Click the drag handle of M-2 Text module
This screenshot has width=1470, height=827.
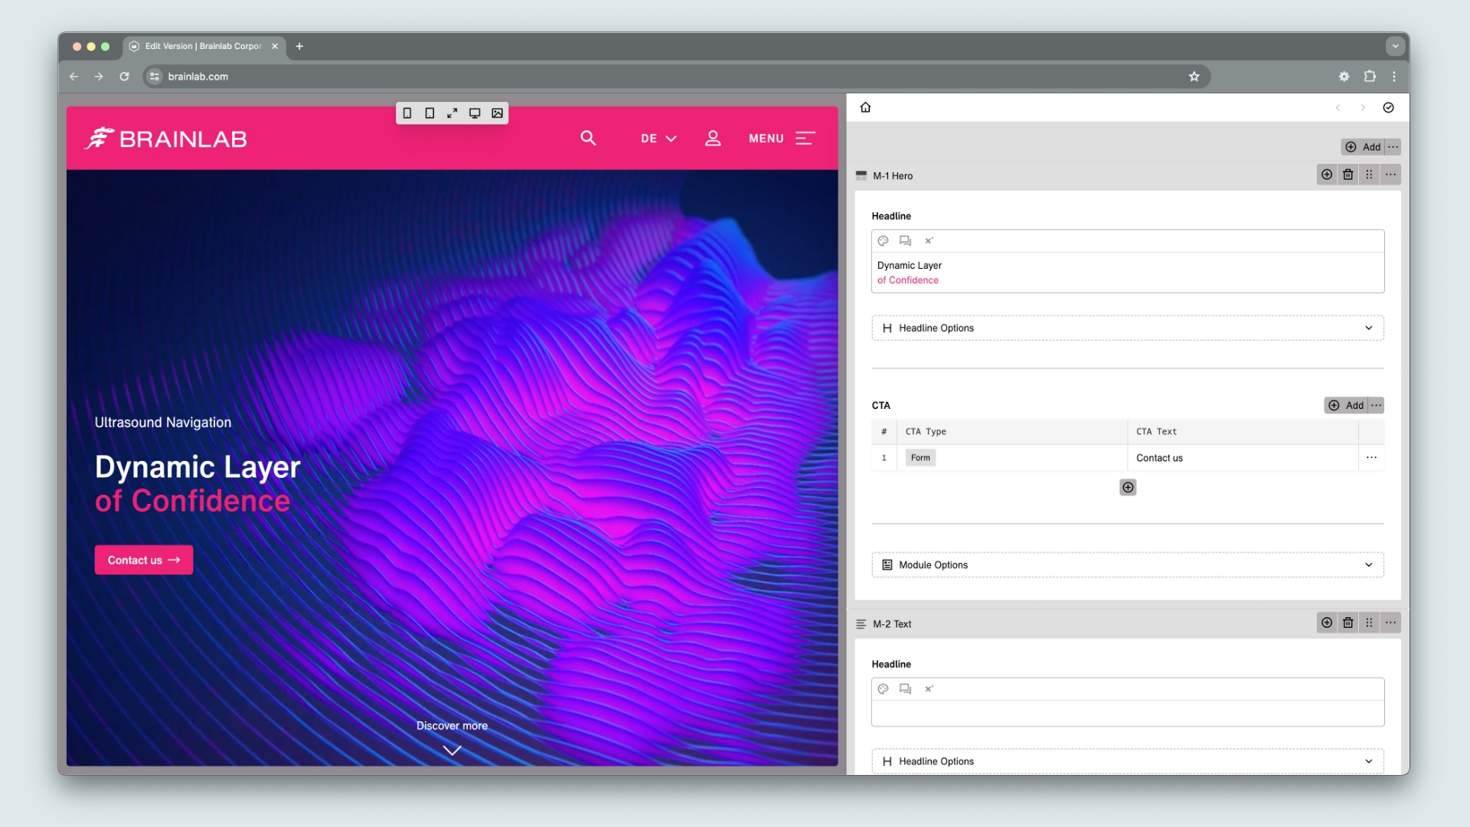[1369, 623]
